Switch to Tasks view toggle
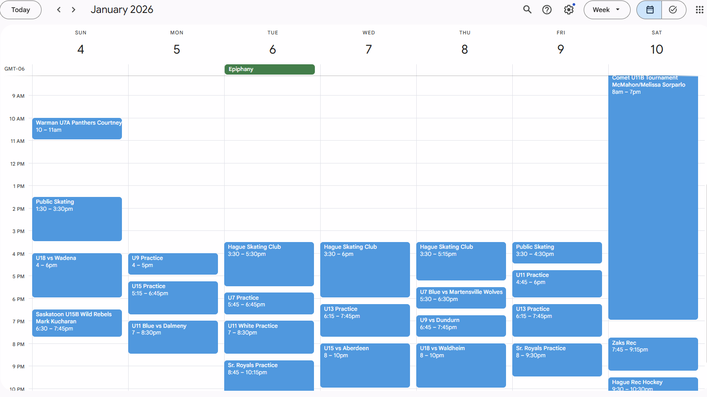 pyautogui.click(x=673, y=10)
